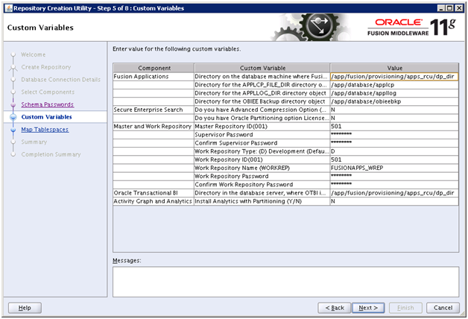468x319 pixels.
Task: Edit the /app/database/obieebkp value
Action: coord(394,102)
